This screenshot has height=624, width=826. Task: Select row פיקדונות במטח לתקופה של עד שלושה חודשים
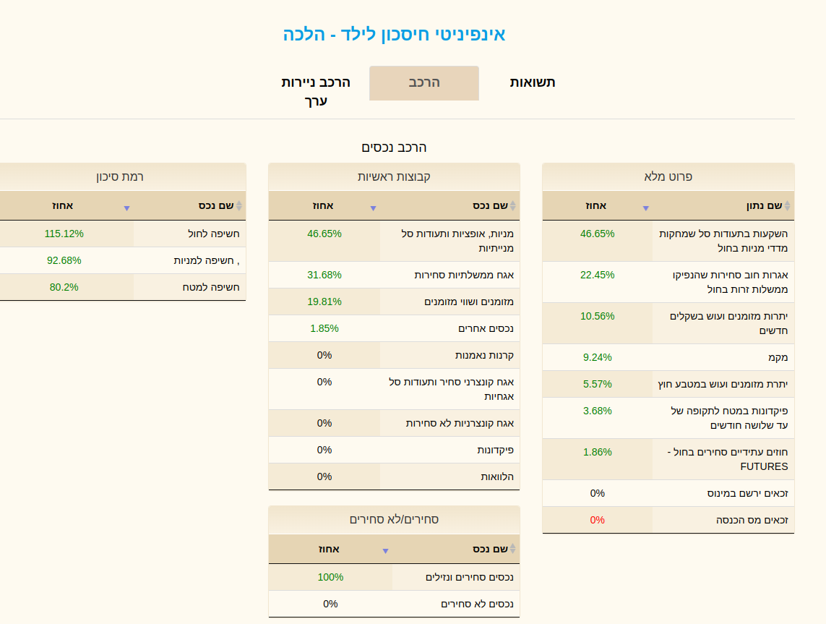tap(668, 418)
